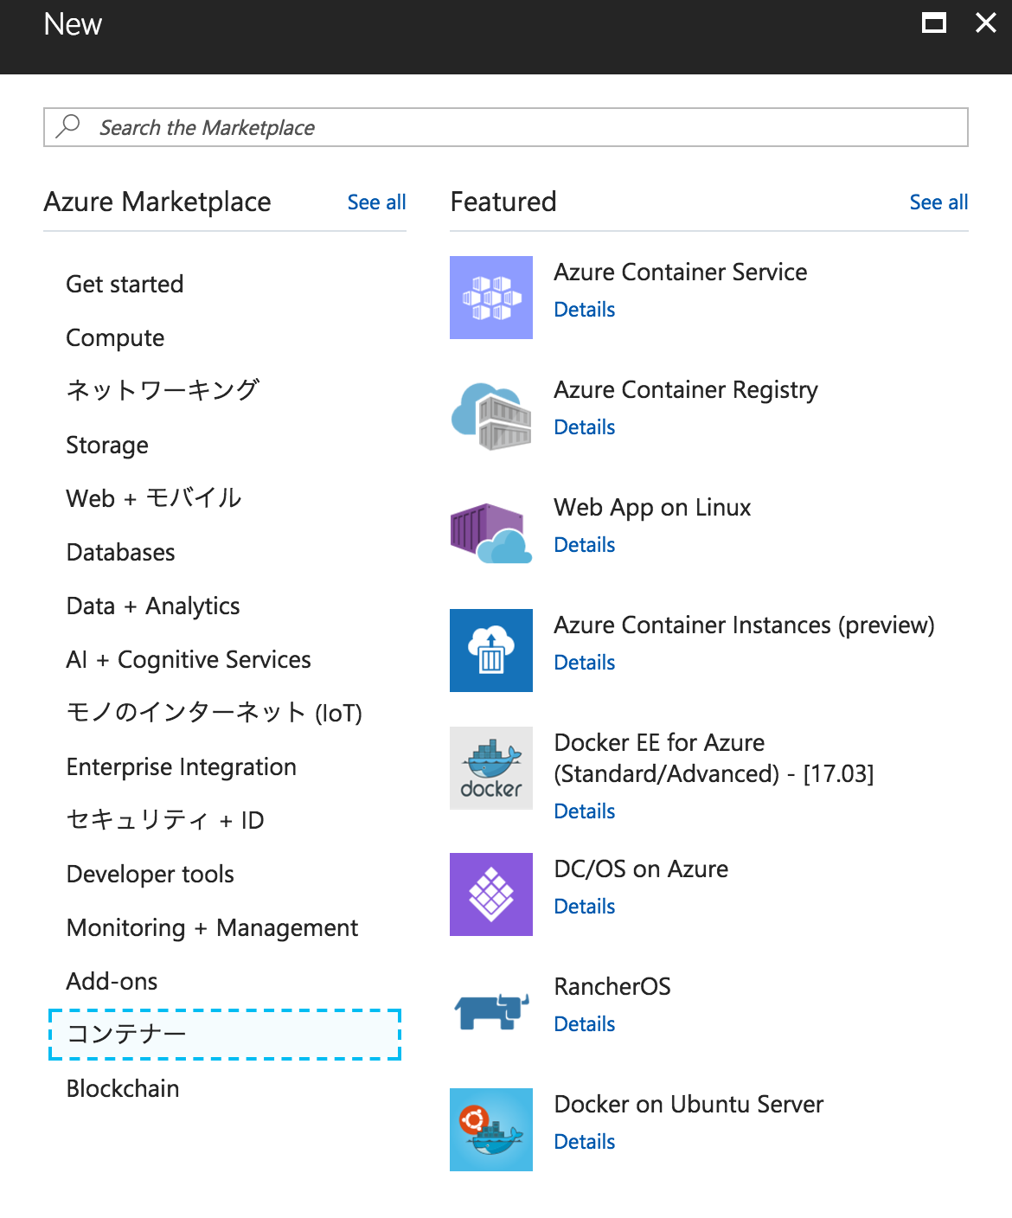Maximize the New blade
1012x1218 pixels.
pyautogui.click(x=934, y=22)
